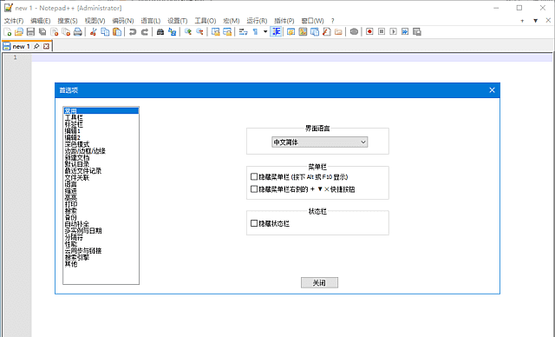Viewport: 555px width, 337px height.
Task: Start macro recording with red dot icon
Action: coord(369,32)
